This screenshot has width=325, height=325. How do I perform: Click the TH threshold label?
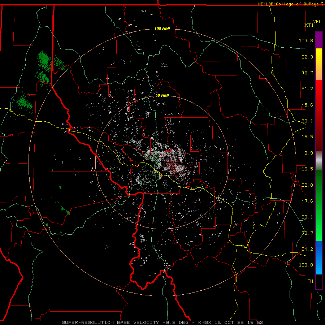click(x=310, y=281)
